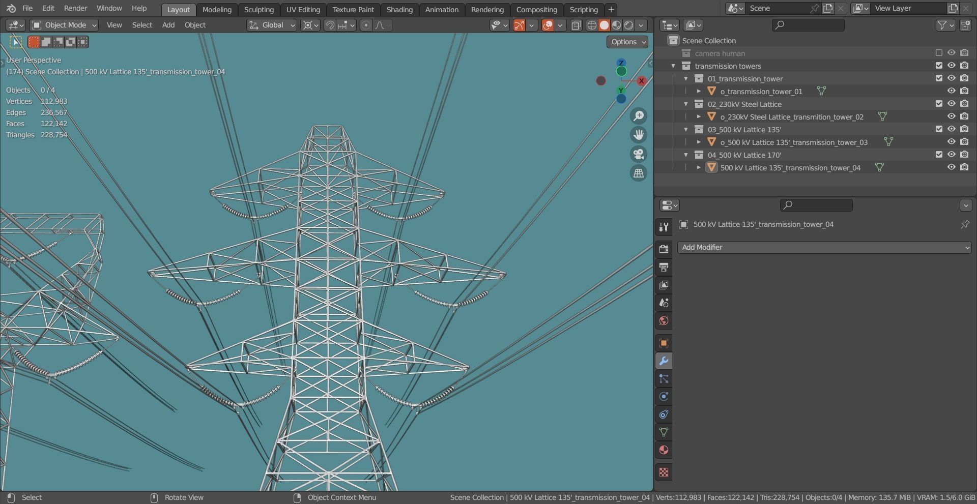Hide 03_500 kV Lattice 135' collection eye

point(951,129)
